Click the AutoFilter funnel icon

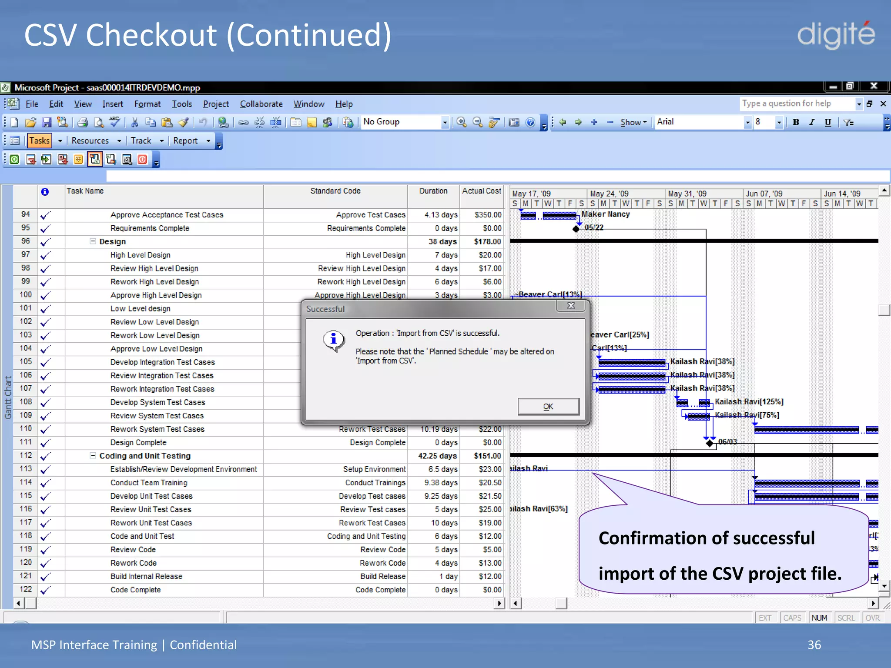coord(849,122)
